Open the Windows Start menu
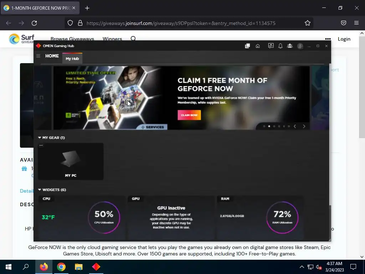The image size is (365, 274). point(9,267)
